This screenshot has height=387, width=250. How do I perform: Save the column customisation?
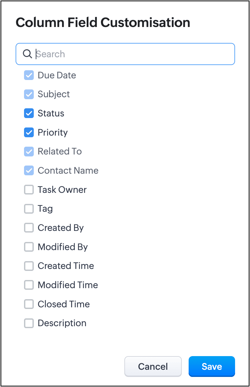coord(211,367)
